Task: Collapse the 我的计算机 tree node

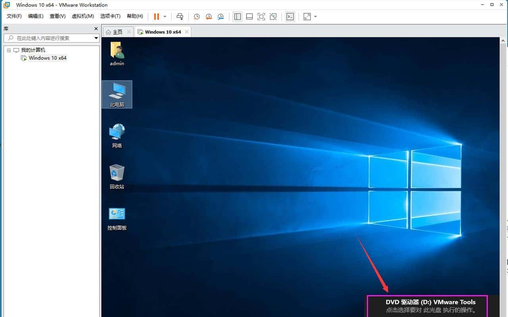Action: coord(9,50)
